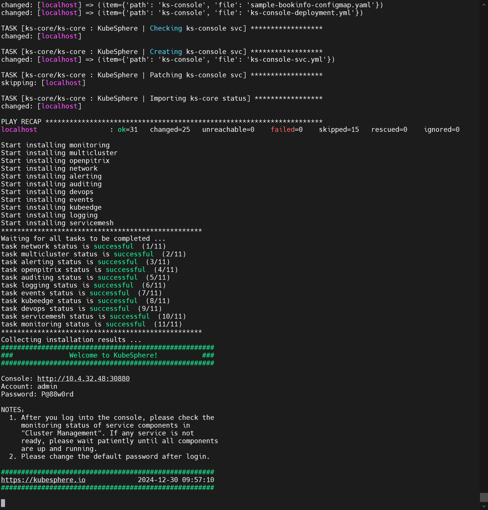This screenshot has width=488, height=510.
Task: Click the 'Welcome to KubeSphere!' banner text
Action: click(113, 355)
